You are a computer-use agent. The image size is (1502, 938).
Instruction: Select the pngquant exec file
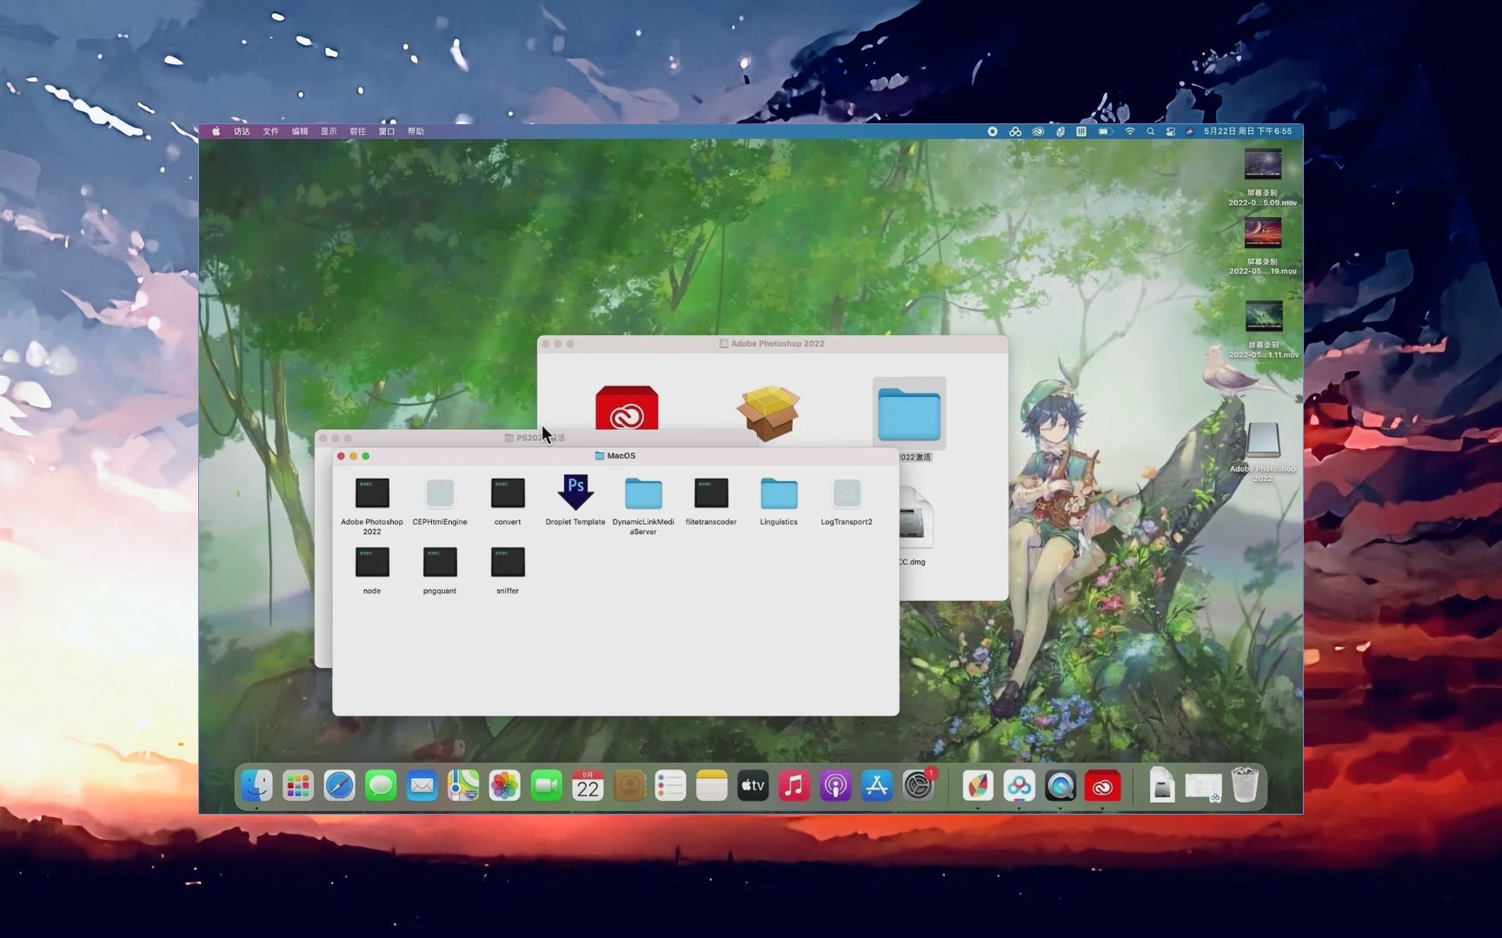click(x=440, y=562)
